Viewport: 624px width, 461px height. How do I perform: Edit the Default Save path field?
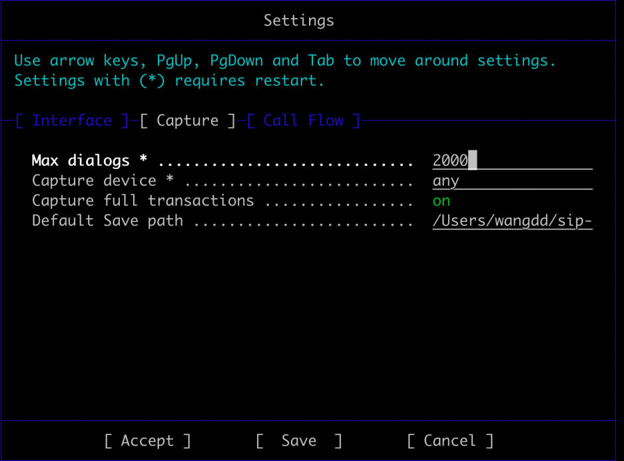coord(511,221)
